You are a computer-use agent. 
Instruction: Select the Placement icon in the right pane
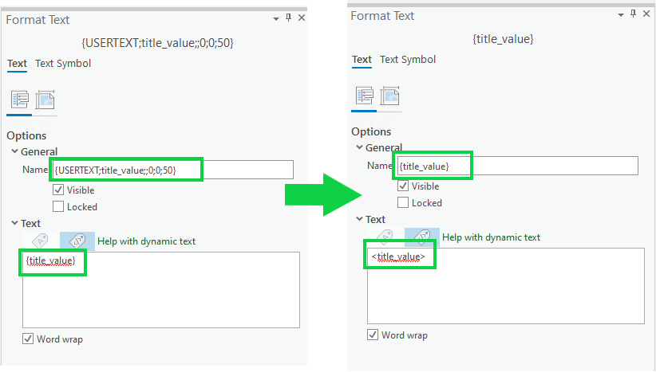point(390,96)
